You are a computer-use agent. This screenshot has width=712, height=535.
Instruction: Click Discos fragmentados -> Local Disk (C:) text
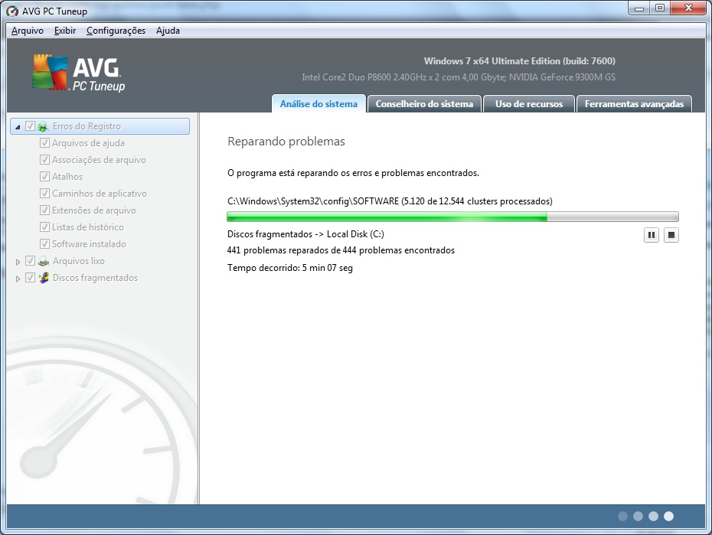click(x=305, y=234)
